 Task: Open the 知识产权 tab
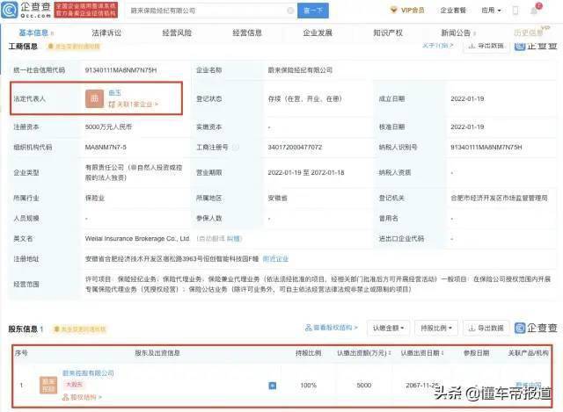point(388,33)
